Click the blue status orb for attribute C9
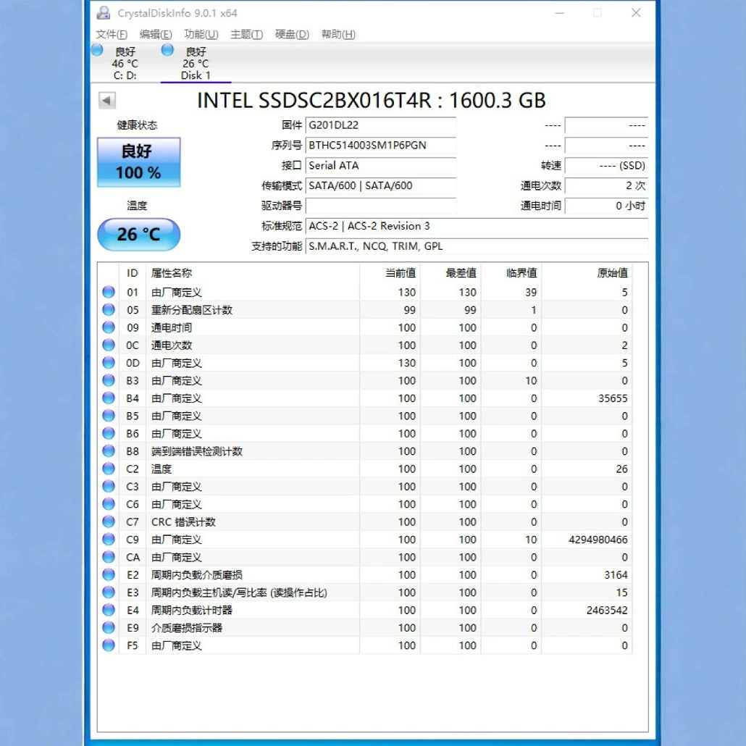The image size is (746, 746). (109, 539)
